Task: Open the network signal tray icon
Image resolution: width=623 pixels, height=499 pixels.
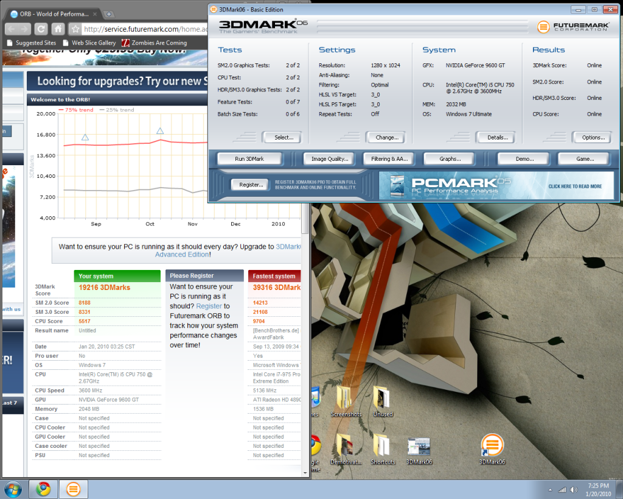Action: click(x=562, y=490)
